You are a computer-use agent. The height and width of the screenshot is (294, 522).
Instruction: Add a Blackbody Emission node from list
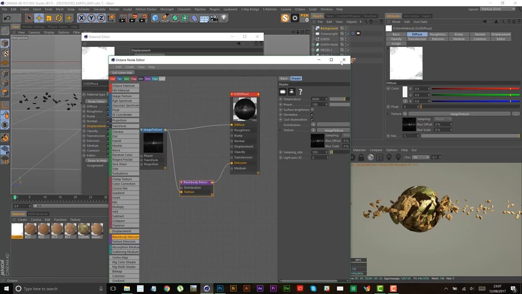click(x=126, y=237)
